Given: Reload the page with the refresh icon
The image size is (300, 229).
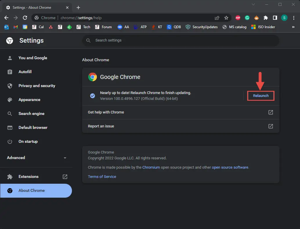Looking at the screenshot, I should pyautogui.click(x=25, y=18).
